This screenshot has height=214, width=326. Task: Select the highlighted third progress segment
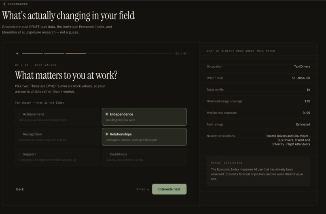point(76,53)
